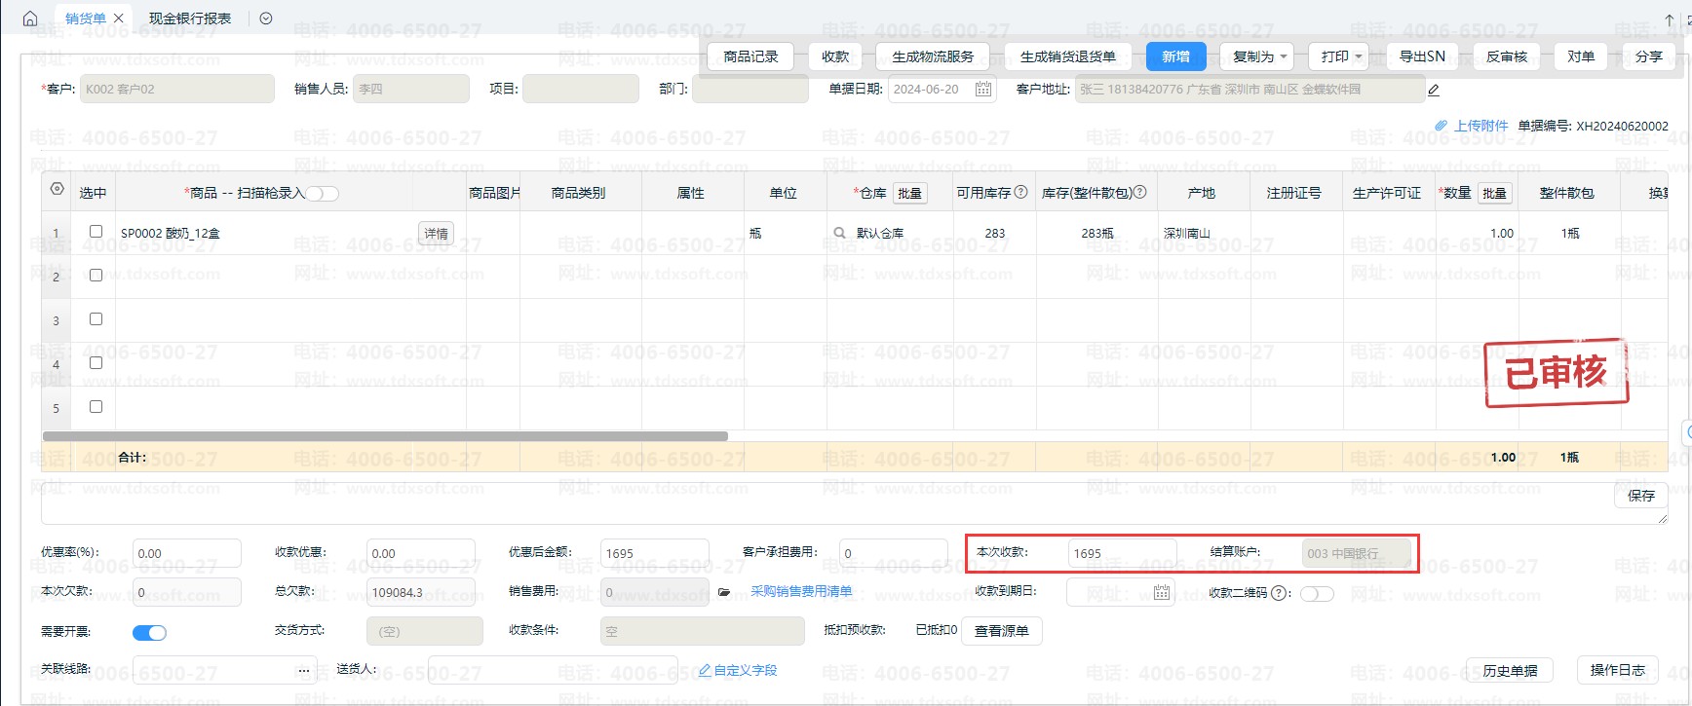Viewport: 1692px width, 706px height.
Task: Switch to the 现金银行报表 tab
Action: click(190, 19)
